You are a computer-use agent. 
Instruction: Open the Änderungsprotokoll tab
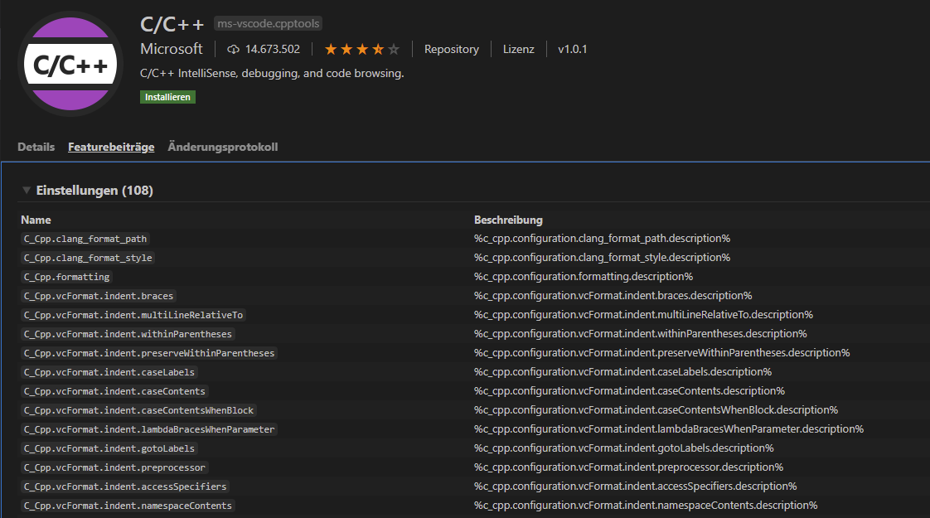coord(222,147)
